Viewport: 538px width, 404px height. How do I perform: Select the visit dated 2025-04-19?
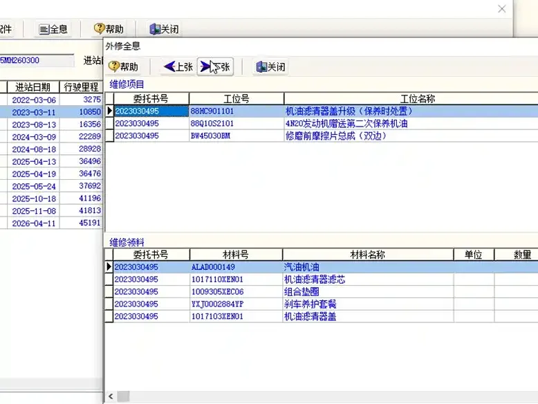[51, 174]
